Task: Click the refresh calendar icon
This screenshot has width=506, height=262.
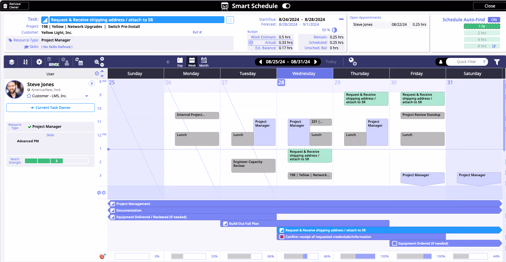Action: tap(79, 62)
